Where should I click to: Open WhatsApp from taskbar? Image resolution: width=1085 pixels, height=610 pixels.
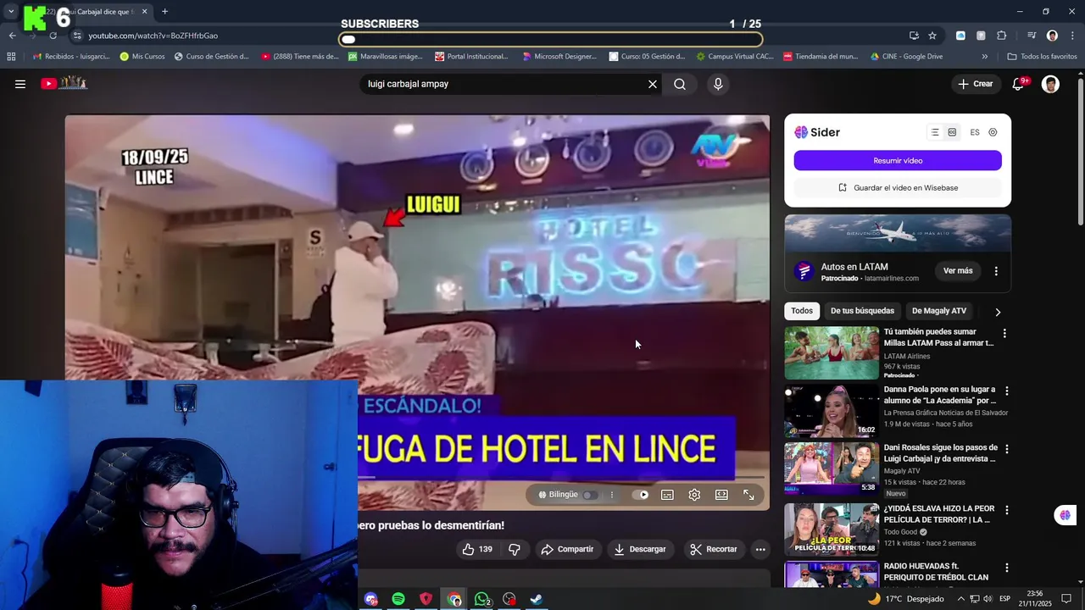(481, 599)
